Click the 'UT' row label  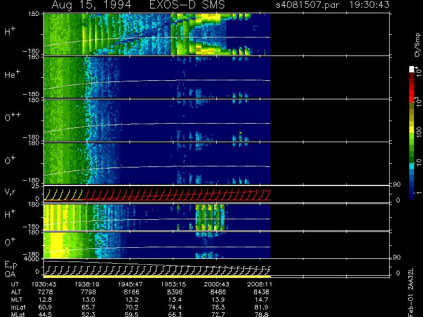15,284
